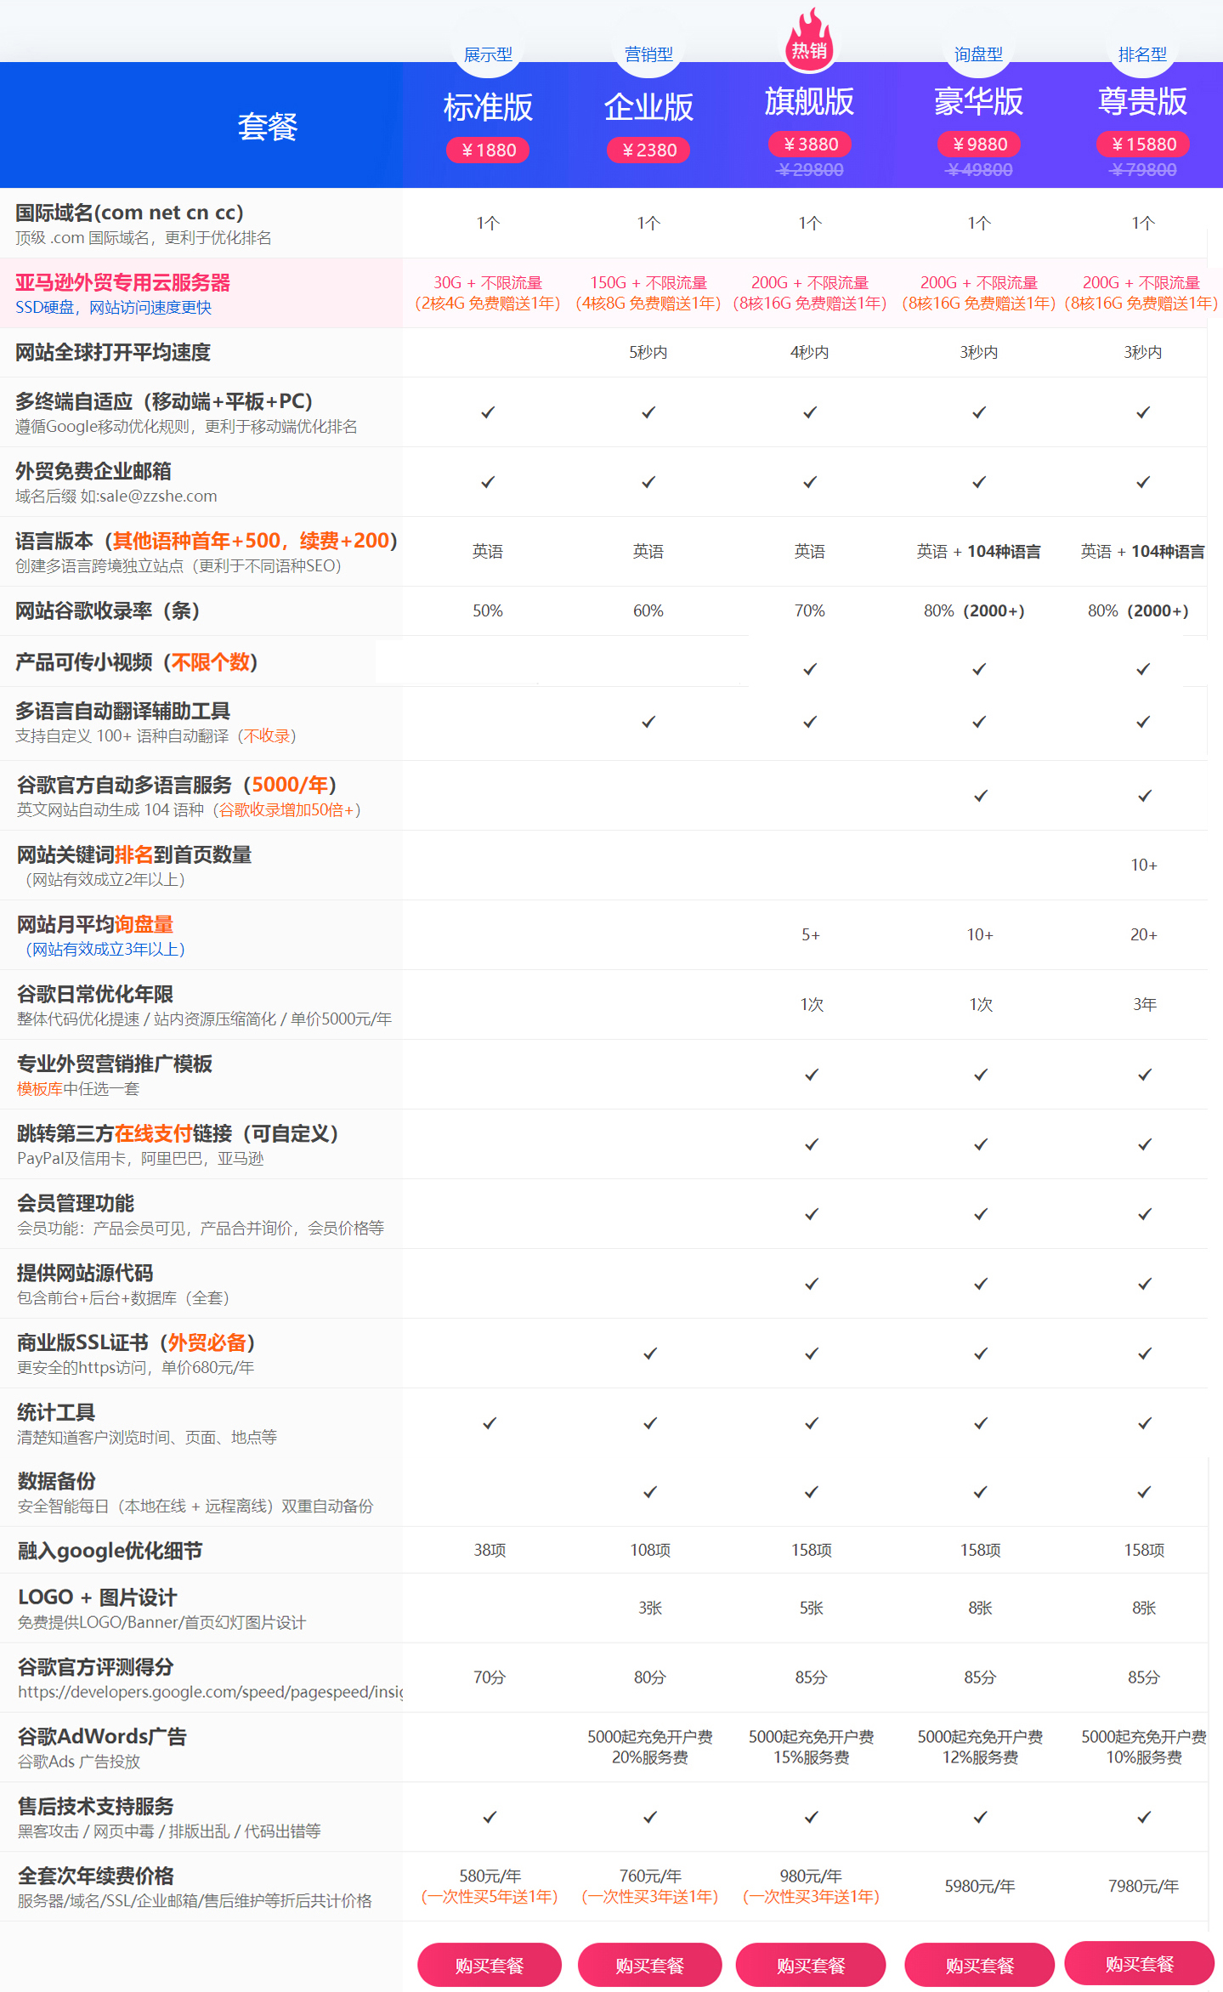Click checkmark for 会员管理功能 in 尊贵版 column

coord(1145,1214)
